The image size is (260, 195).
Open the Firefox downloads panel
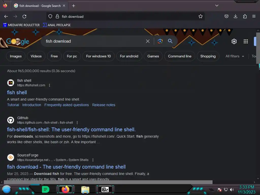point(235,17)
